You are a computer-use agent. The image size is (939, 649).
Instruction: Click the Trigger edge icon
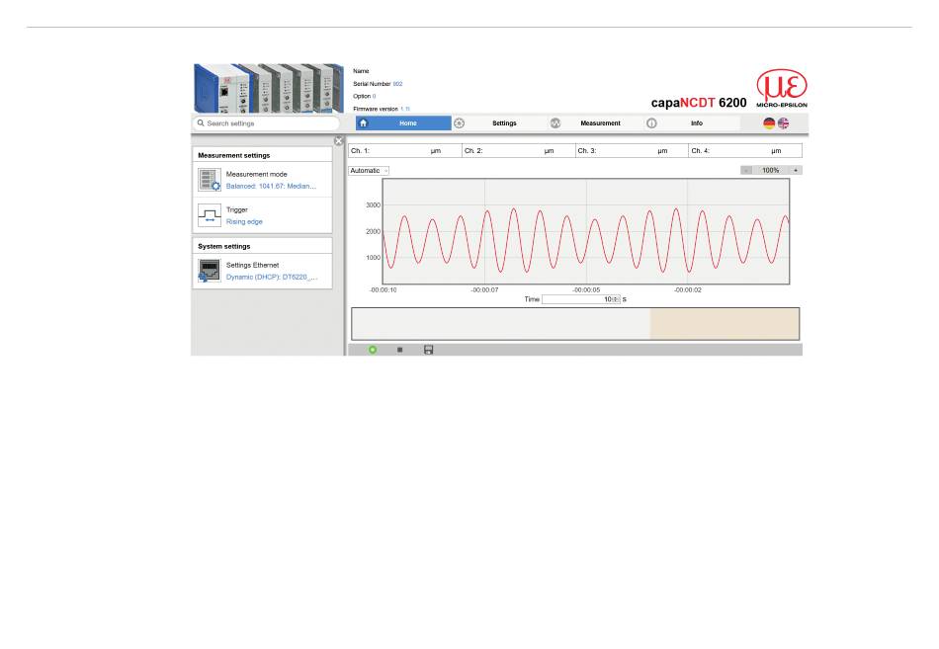pos(209,215)
